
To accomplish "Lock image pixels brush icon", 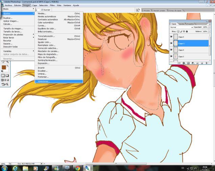I will coord(181,31).
